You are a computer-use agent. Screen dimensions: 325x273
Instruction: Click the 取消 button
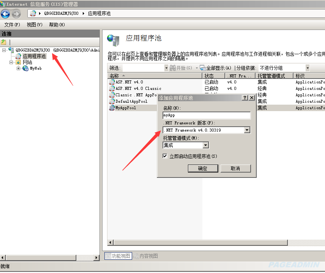235,168
